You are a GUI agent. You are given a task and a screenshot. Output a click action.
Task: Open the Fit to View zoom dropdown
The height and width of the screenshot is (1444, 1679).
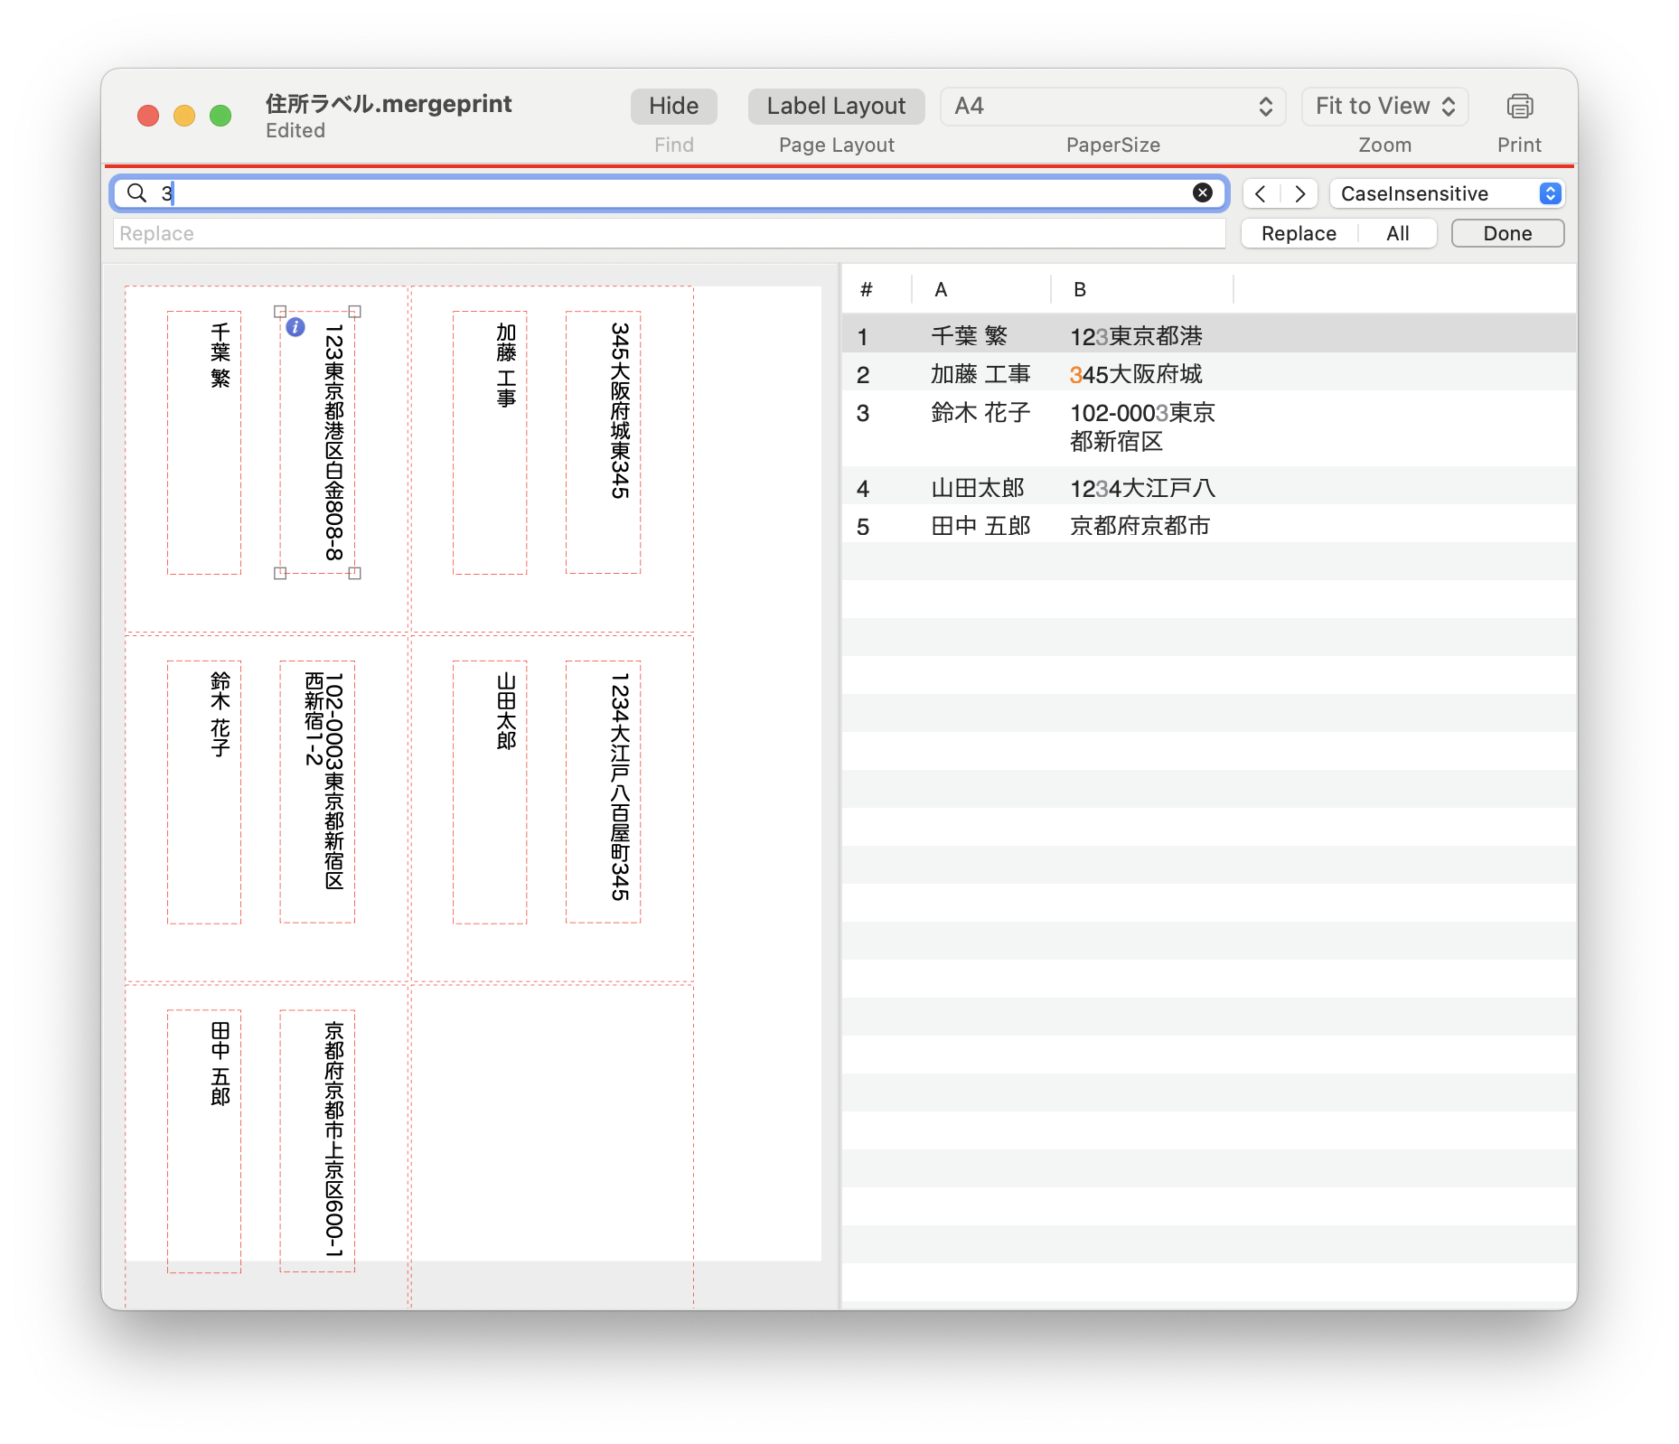(x=1384, y=106)
